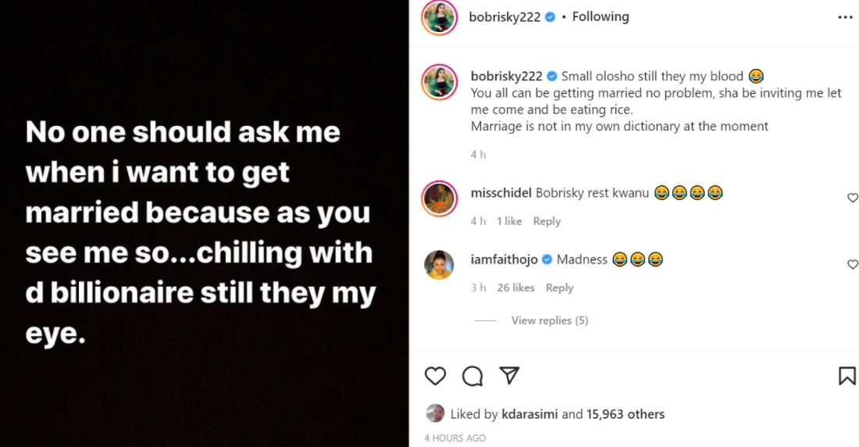Screen dimensions: 859x447
Task: Open the comment bubble icon
Action: [x=472, y=376]
